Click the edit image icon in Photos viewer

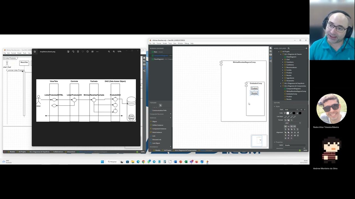point(68,51)
